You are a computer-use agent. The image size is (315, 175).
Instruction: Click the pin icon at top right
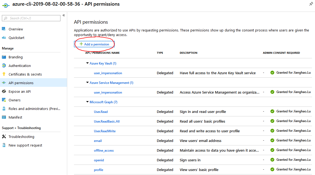(x=311, y=4)
